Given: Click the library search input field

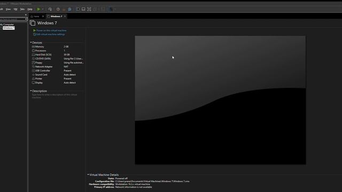Looking at the screenshot, I should point(12,19).
